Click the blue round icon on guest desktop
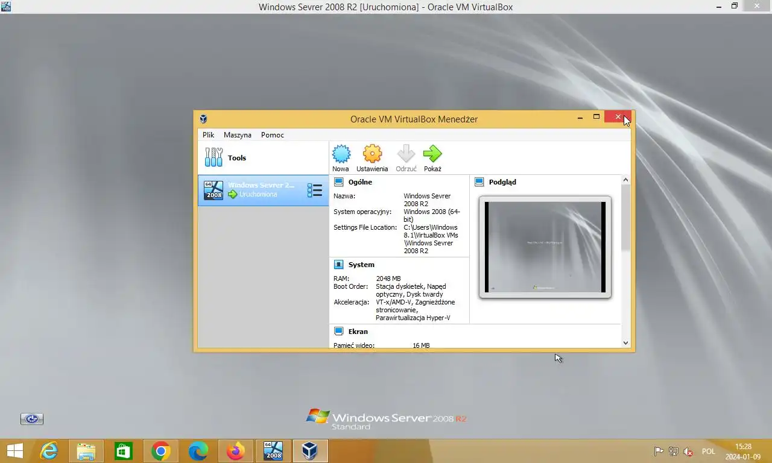Screen dimensions: 772x463 [x=32, y=419]
